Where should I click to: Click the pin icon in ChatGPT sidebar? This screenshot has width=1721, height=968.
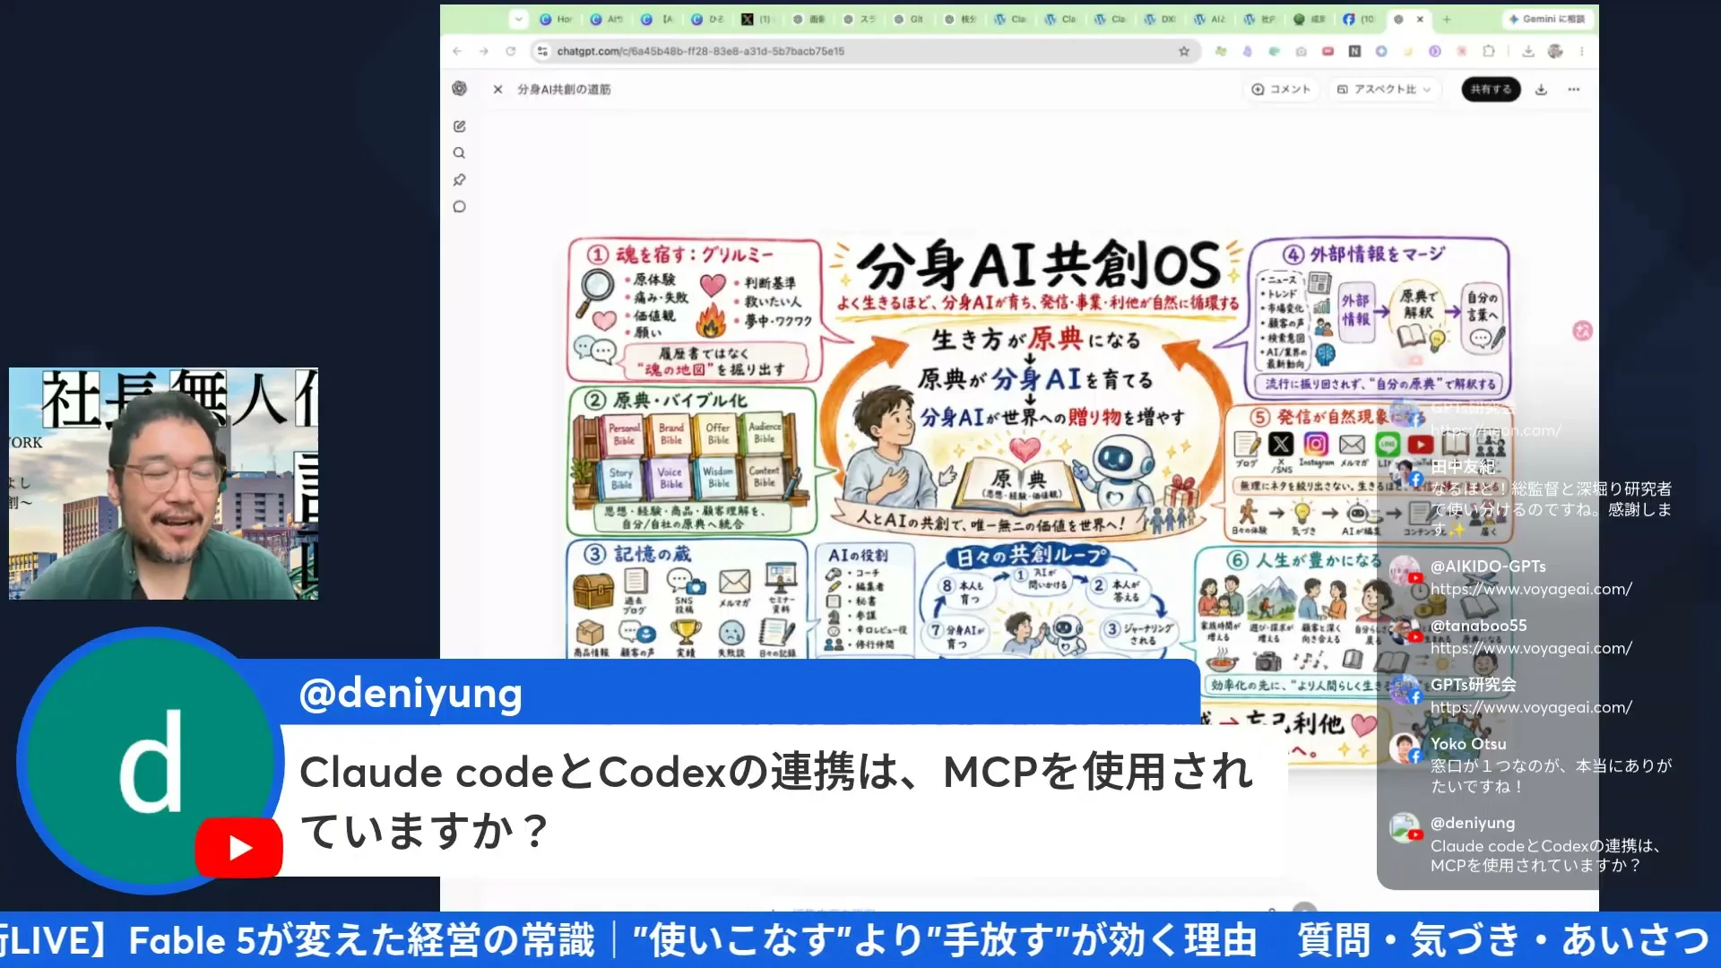pos(459,180)
